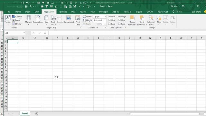The image size is (206, 116).
Task: Click the Bring Forward icon
Action: 132,18
